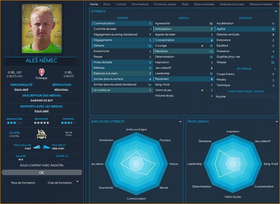Select the Communication goalkeeper attribute row
This screenshot has height=204, width=280.
(122, 23)
